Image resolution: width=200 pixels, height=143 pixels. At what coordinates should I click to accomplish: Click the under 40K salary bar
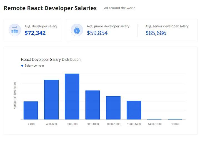pos(31,110)
